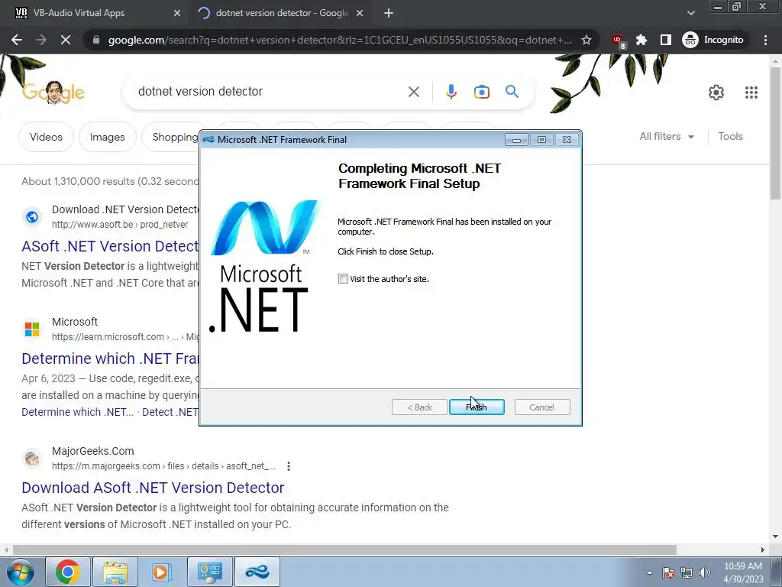Go back using Chrome's back arrow
The width and height of the screenshot is (782, 587).
pyautogui.click(x=17, y=40)
